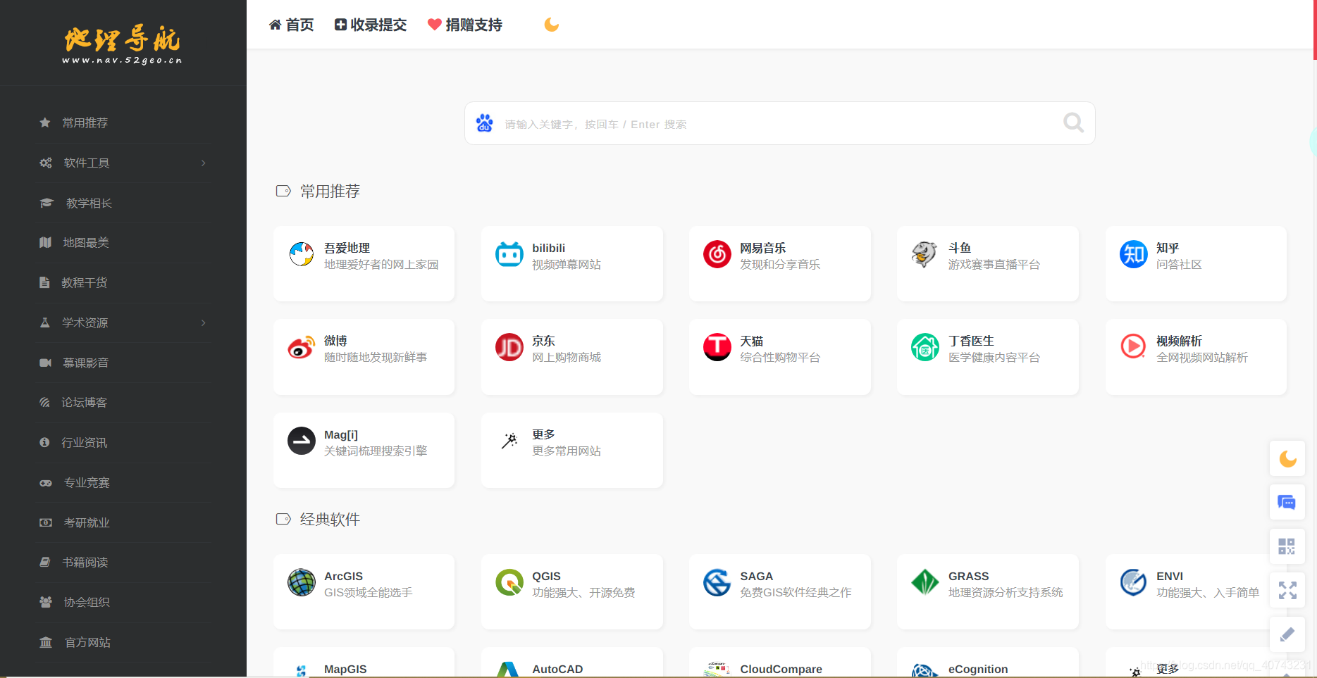Open the floating chat comments button
This screenshot has height=678, width=1317.
(1287, 503)
